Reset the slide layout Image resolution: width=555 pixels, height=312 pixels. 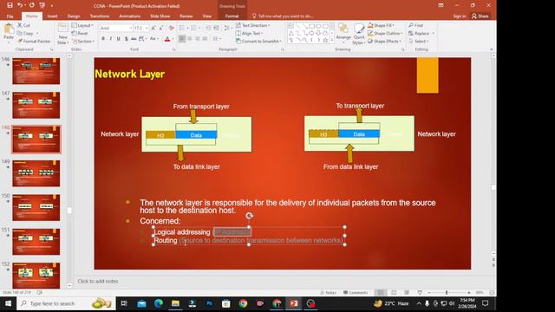(80, 33)
